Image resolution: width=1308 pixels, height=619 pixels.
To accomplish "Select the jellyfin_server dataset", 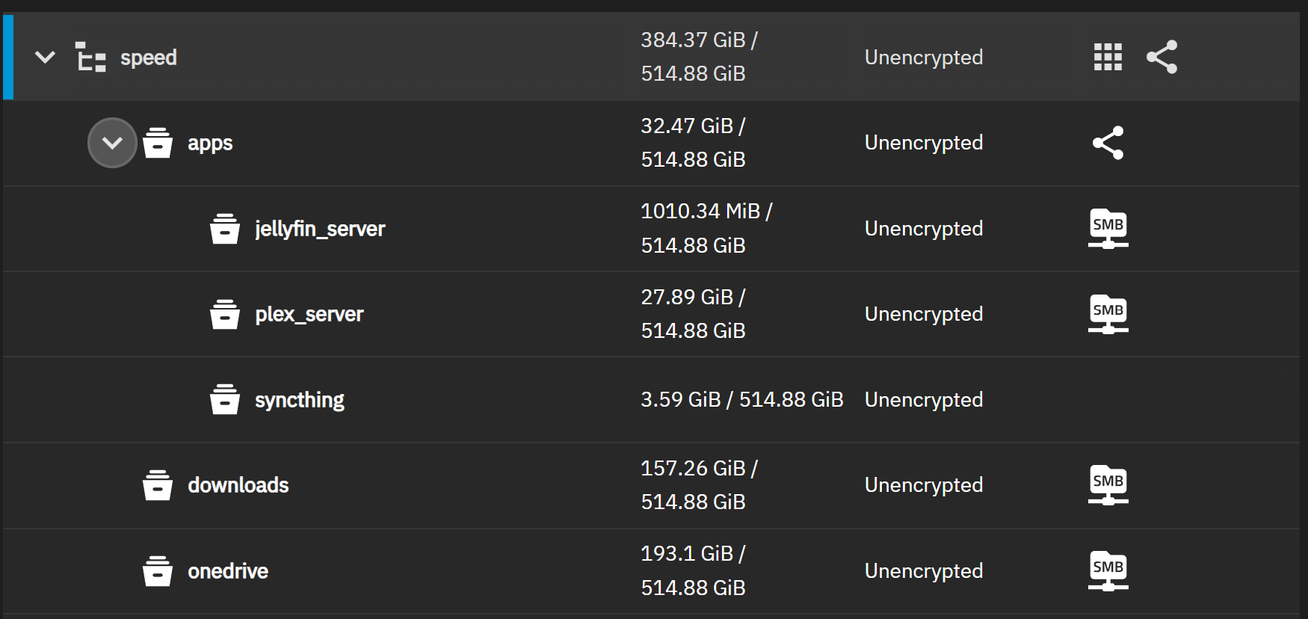I will [320, 229].
